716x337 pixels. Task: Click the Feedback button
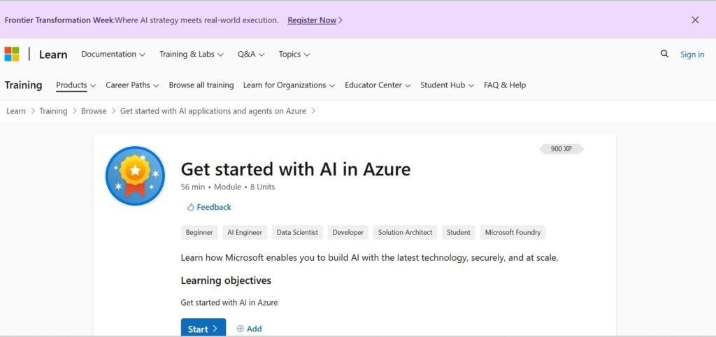[x=209, y=208]
